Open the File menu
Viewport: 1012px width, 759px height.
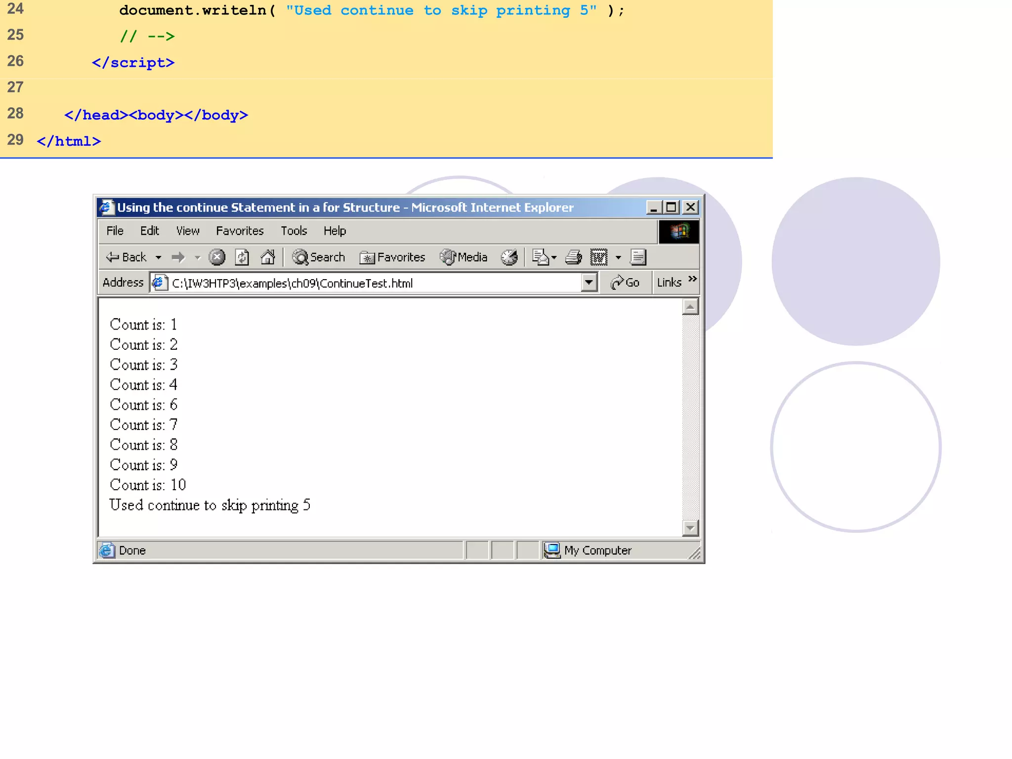[115, 231]
